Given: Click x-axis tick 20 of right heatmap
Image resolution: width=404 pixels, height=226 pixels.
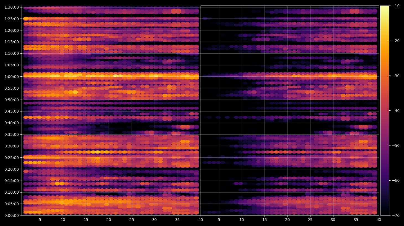Looking at the screenshot, I should 288,220.
